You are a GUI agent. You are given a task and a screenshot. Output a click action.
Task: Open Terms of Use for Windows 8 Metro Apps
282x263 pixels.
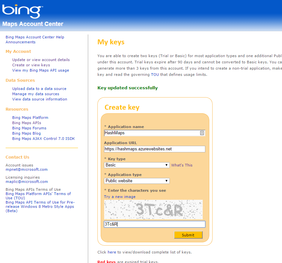40,207
